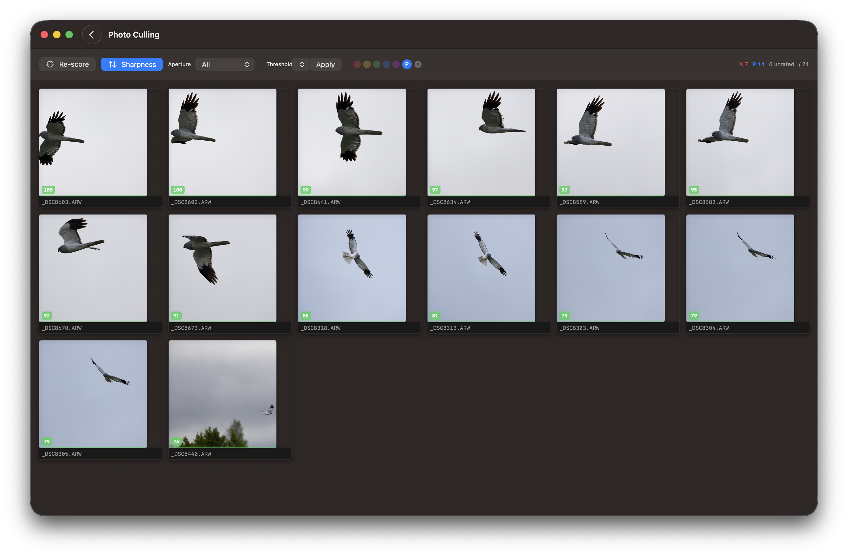Viewport: 848px width, 556px height.
Task: Select the red color label filter
Action: tap(357, 64)
